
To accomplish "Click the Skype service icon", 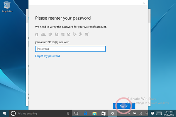I will click(57, 34).
